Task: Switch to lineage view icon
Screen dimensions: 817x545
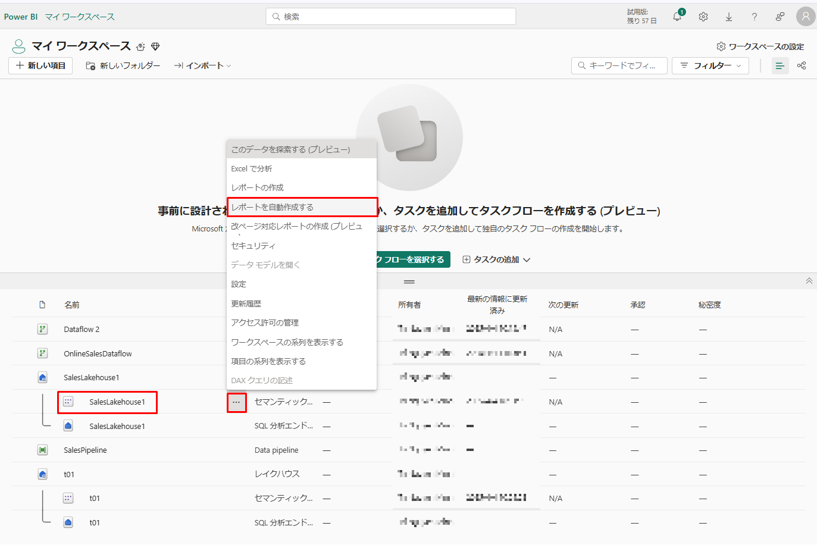Action: [802, 65]
